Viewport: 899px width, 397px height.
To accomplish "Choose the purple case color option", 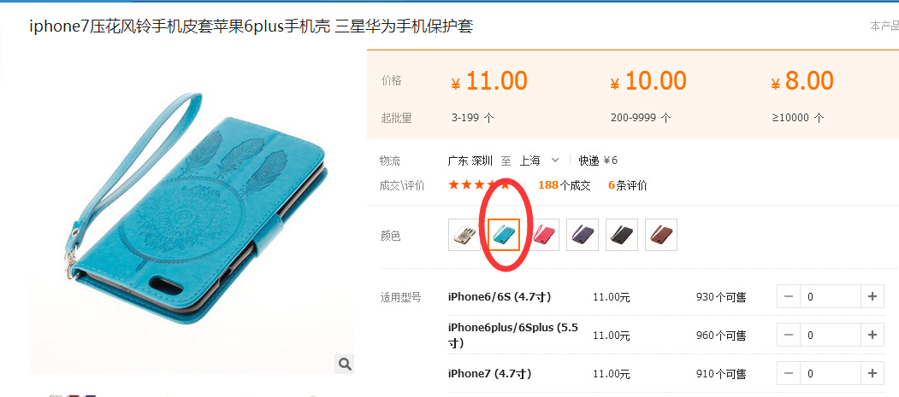I will click(x=583, y=235).
